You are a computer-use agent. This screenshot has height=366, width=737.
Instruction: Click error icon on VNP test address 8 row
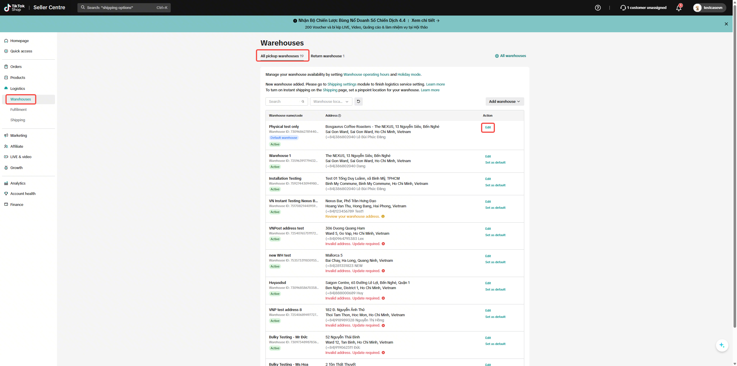pos(383,326)
